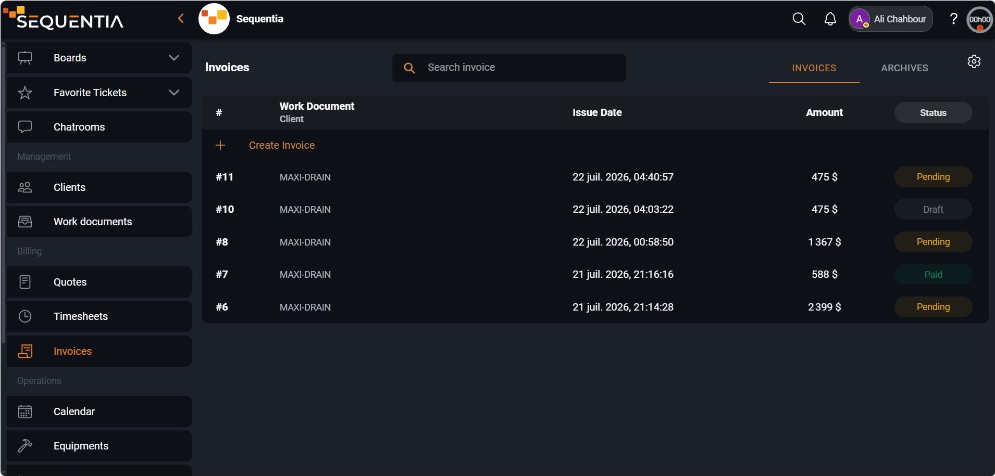Viewport: 995px width, 476px height.
Task: Open invoice #7 row number
Action: [x=222, y=274]
